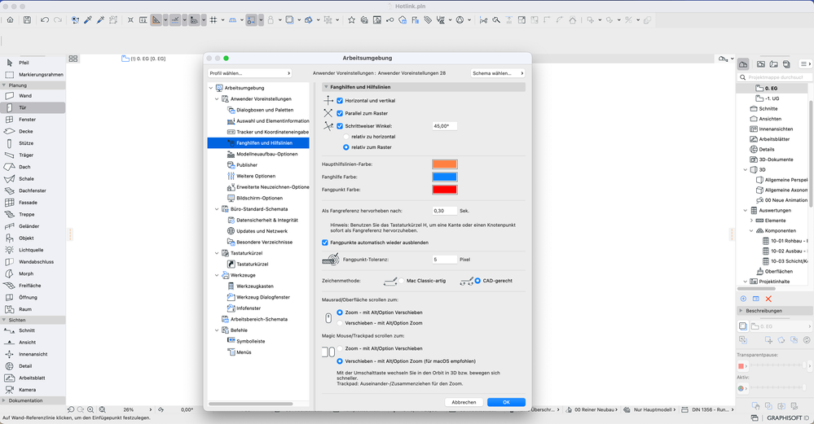Select -1. UG story in navigator

click(x=772, y=98)
